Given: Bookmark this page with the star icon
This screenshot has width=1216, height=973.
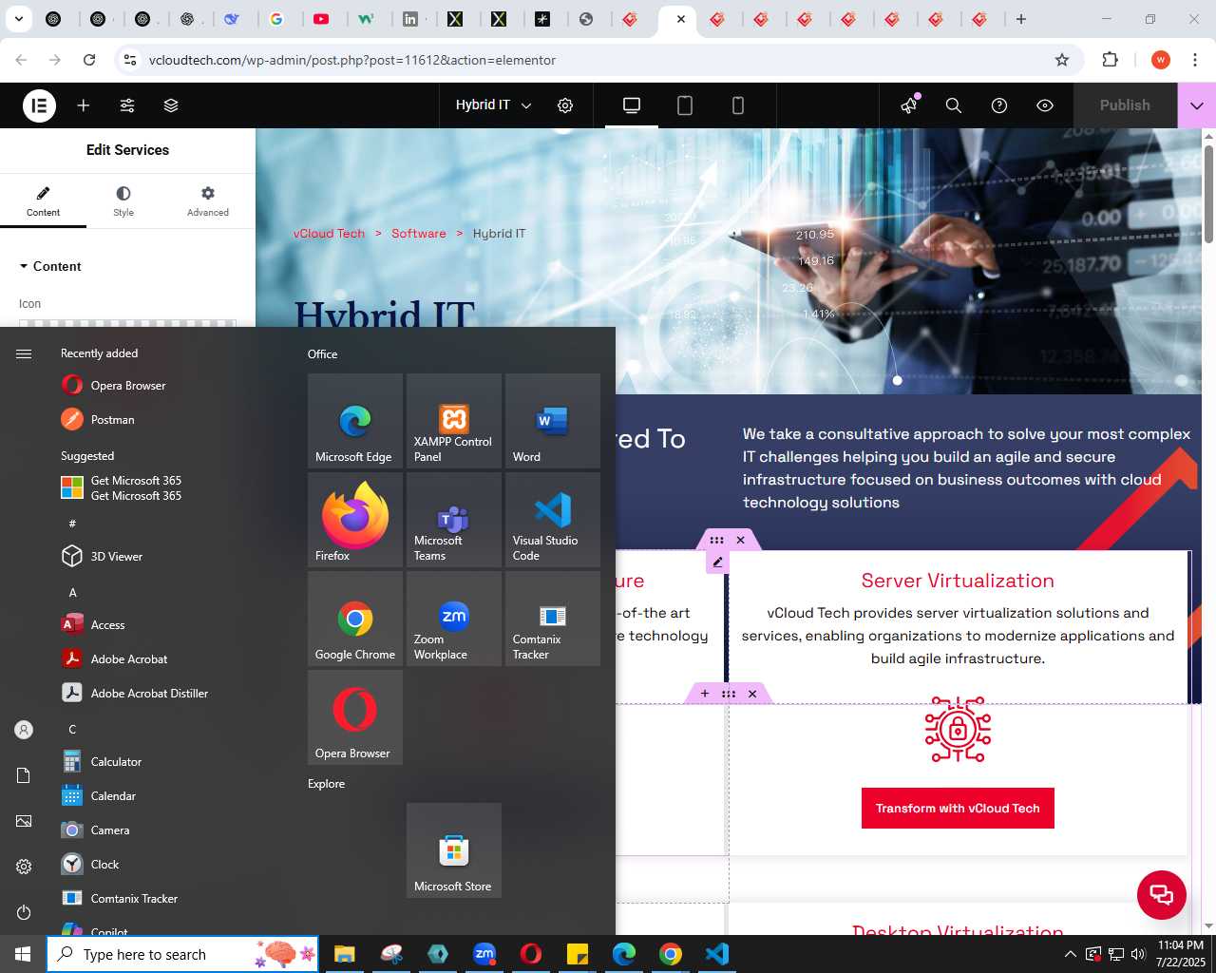Looking at the screenshot, I should click(x=1062, y=60).
